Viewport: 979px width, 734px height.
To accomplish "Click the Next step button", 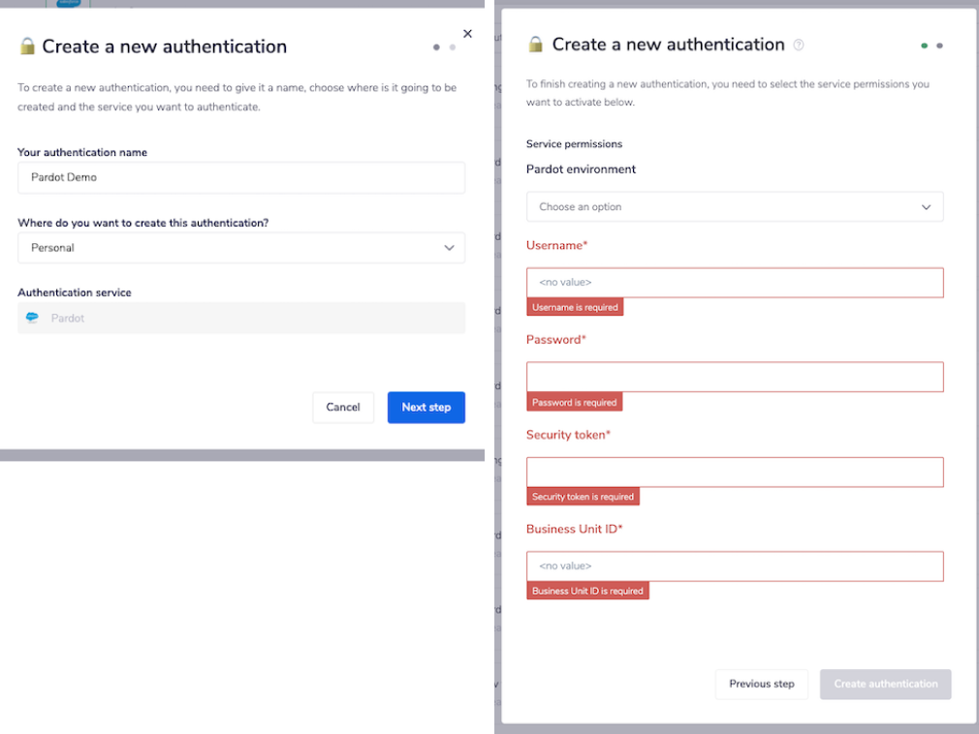I will 426,407.
